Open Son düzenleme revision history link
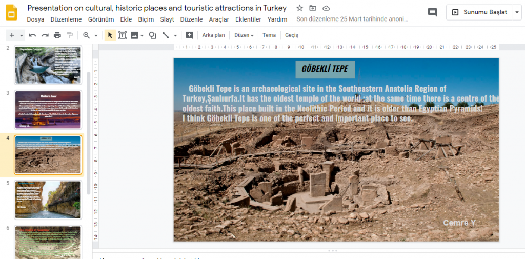This screenshot has height=259, width=525. pos(352,19)
